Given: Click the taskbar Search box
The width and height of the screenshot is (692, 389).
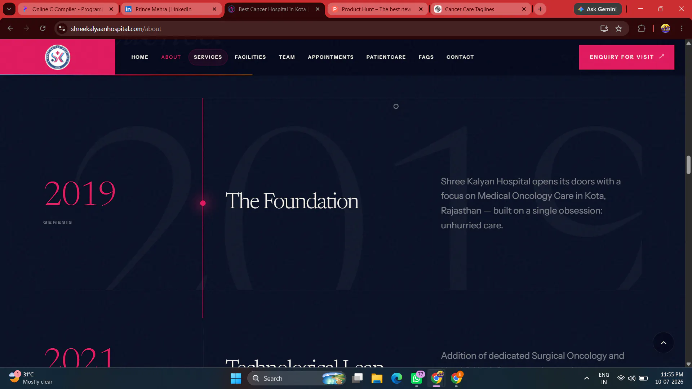Looking at the screenshot, I should click(x=297, y=378).
